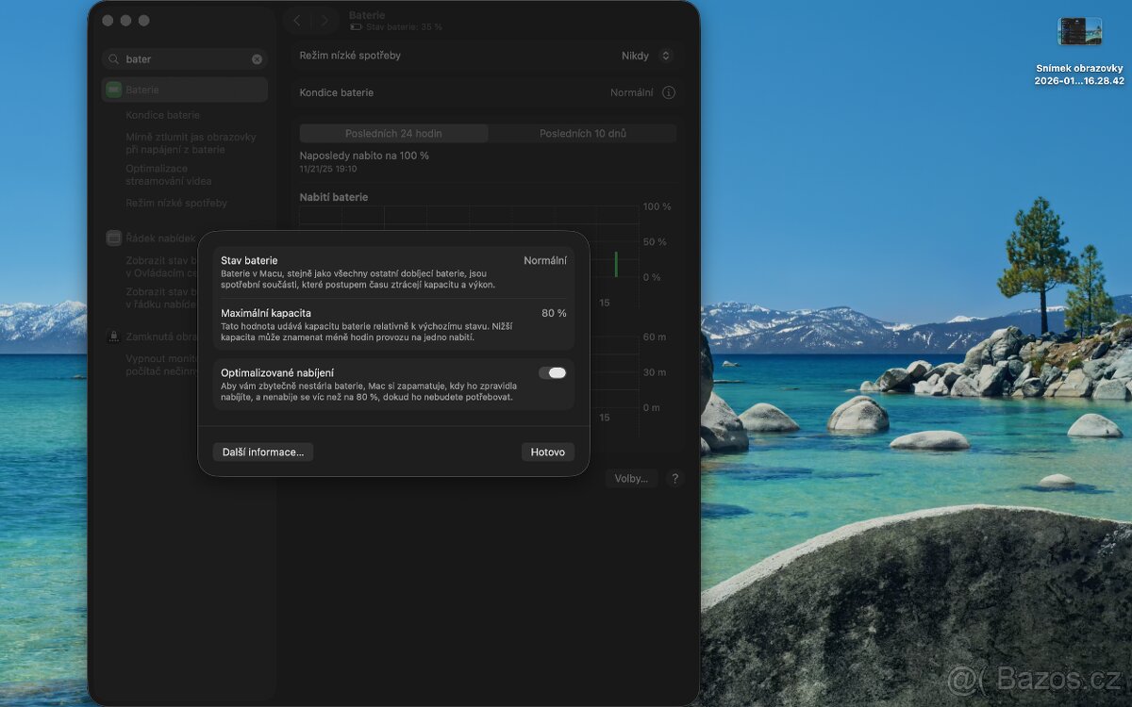Open the info icon next to Kondice baterie
This screenshot has width=1132, height=707.
pos(669,92)
